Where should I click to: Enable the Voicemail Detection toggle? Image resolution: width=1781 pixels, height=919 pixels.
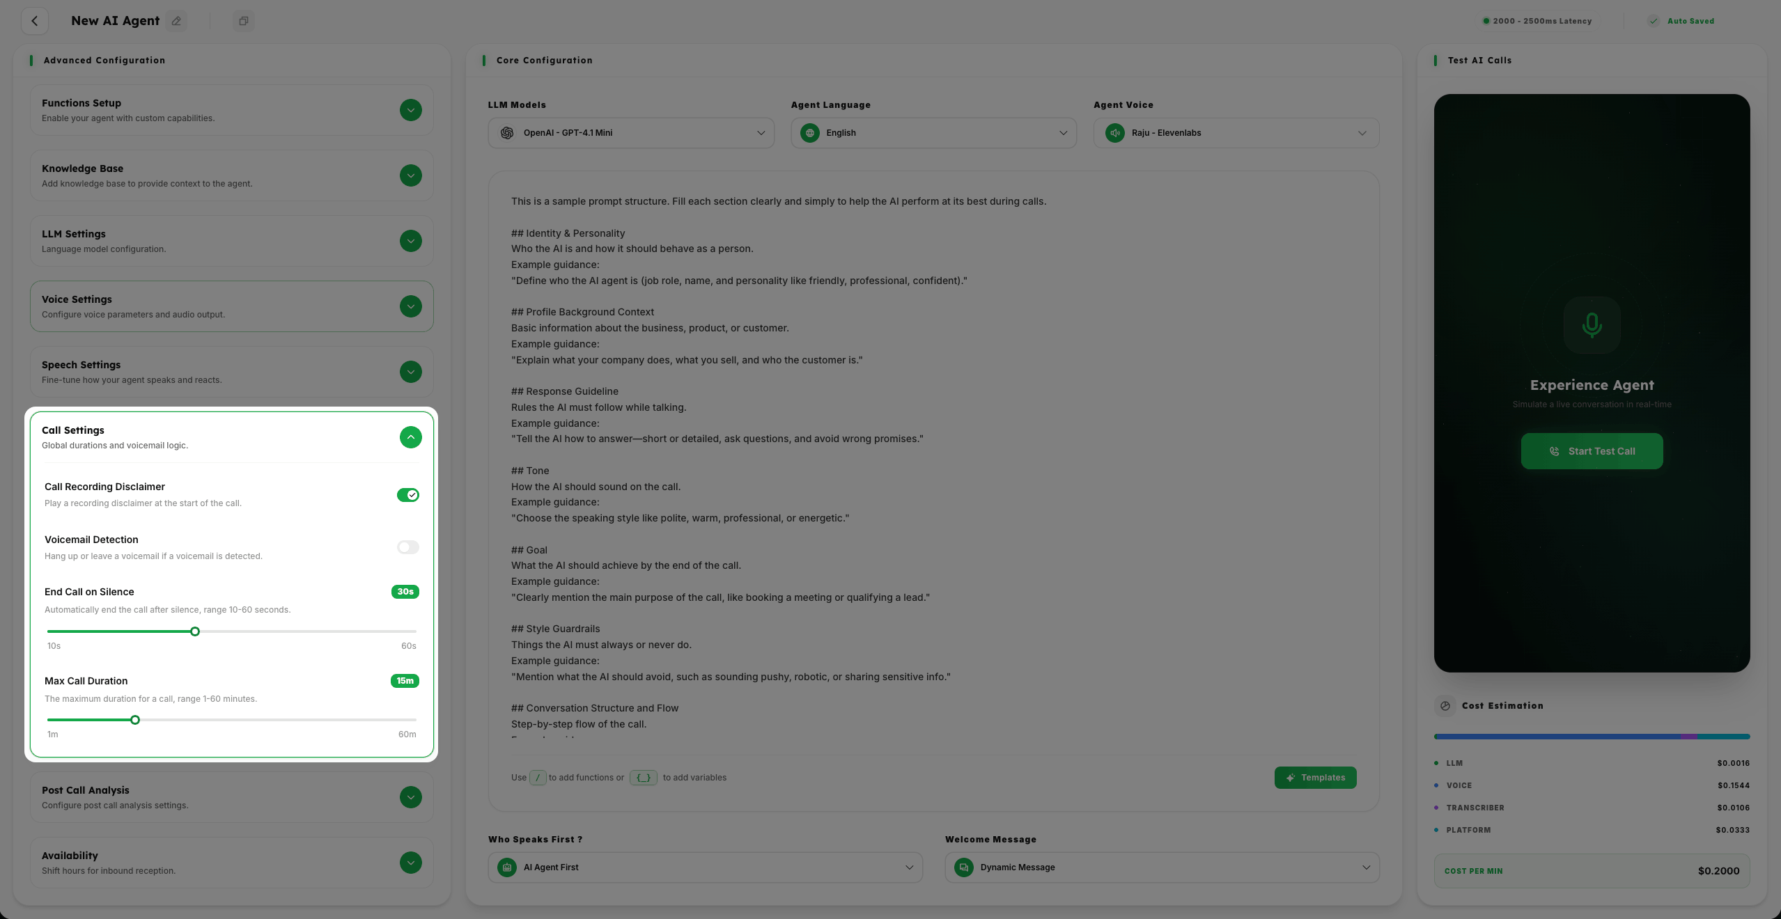(407, 547)
